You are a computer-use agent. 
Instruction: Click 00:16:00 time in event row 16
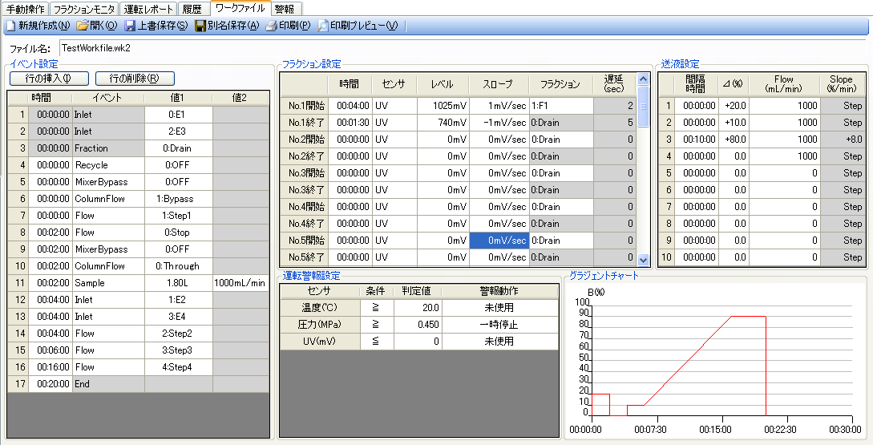coord(51,367)
